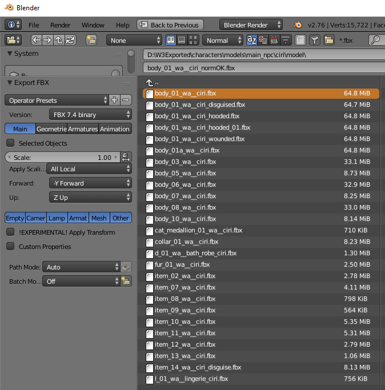The height and width of the screenshot is (390, 385).
Task: Sort files by modification date icon
Action: click(x=274, y=40)
